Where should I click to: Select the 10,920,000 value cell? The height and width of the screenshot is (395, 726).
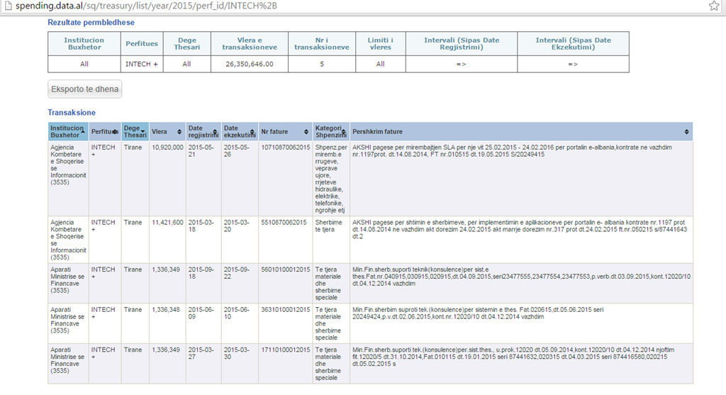click(167, 148)
